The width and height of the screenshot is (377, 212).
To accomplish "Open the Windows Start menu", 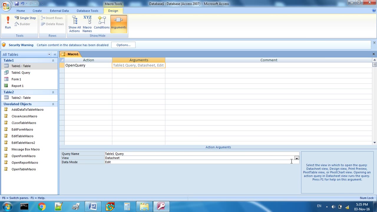I will [x=7, y=206].
